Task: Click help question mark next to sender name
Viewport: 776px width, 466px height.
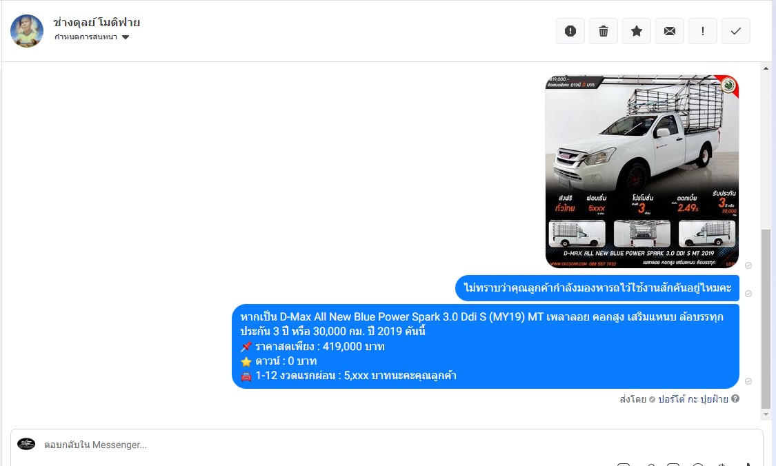Action: [735, 398]
